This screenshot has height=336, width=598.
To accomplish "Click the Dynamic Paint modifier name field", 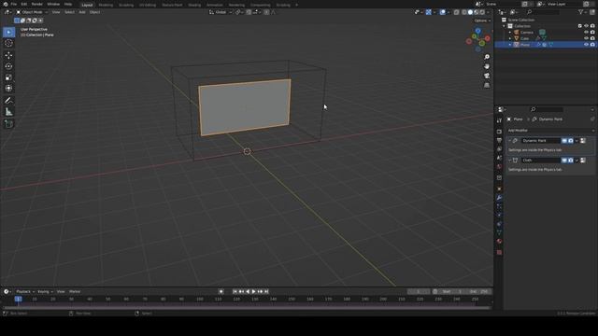I will click(x=541, y=141).
